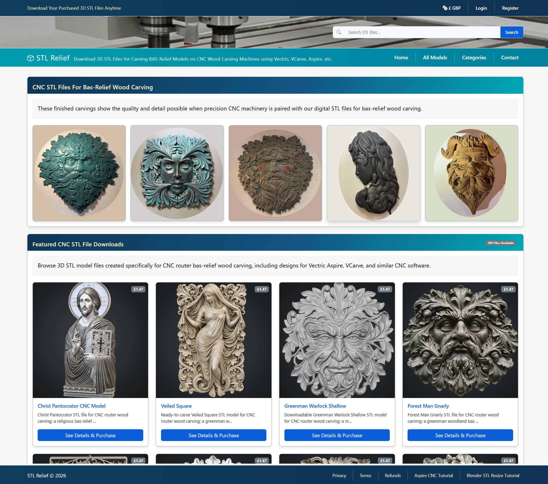
Task: See details and purchase Veiled Square
Action: 214,435
